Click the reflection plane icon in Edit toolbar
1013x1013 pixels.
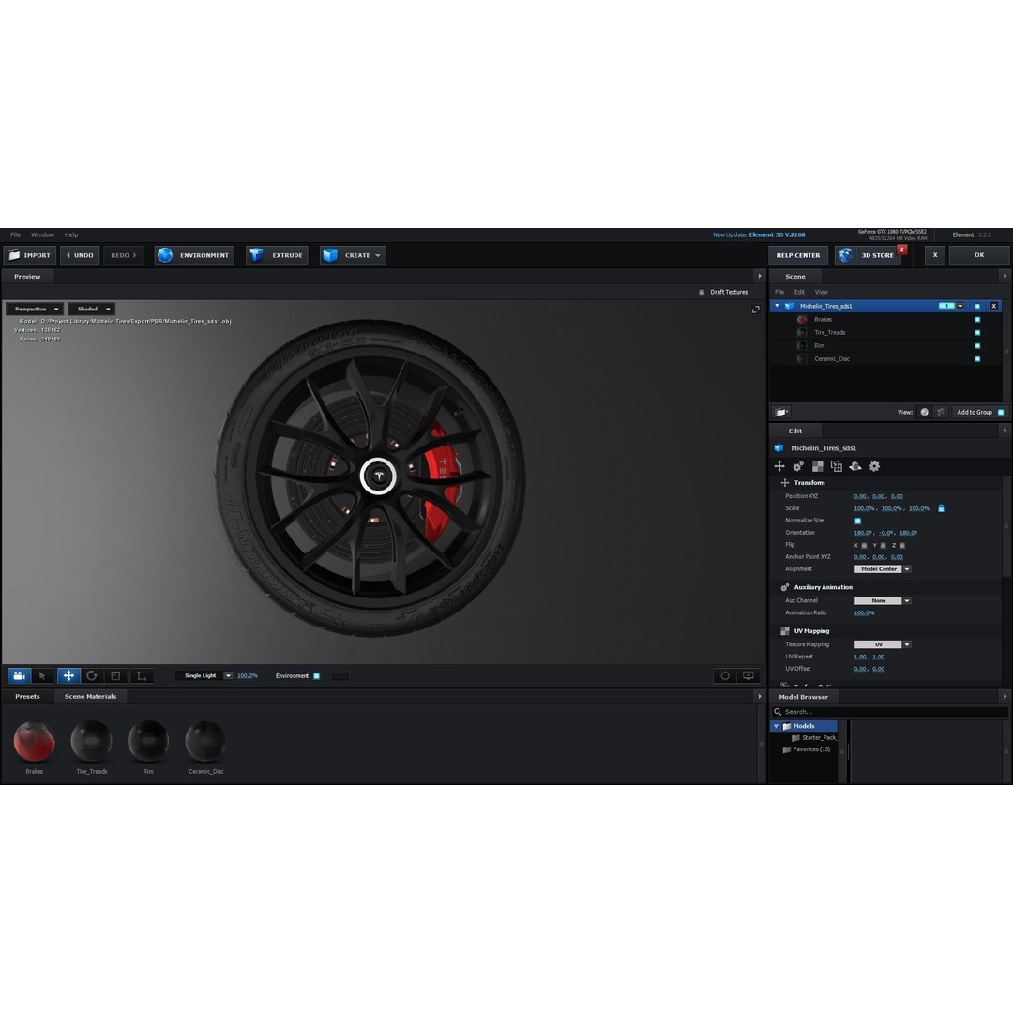855,466
